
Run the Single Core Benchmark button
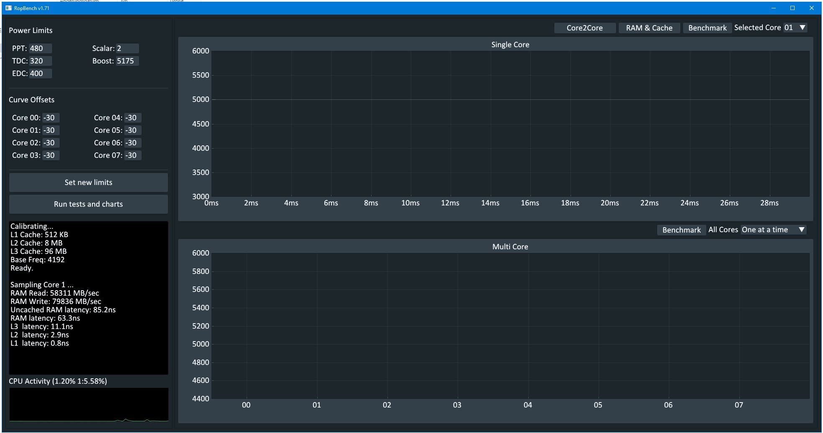coord(707,28)
